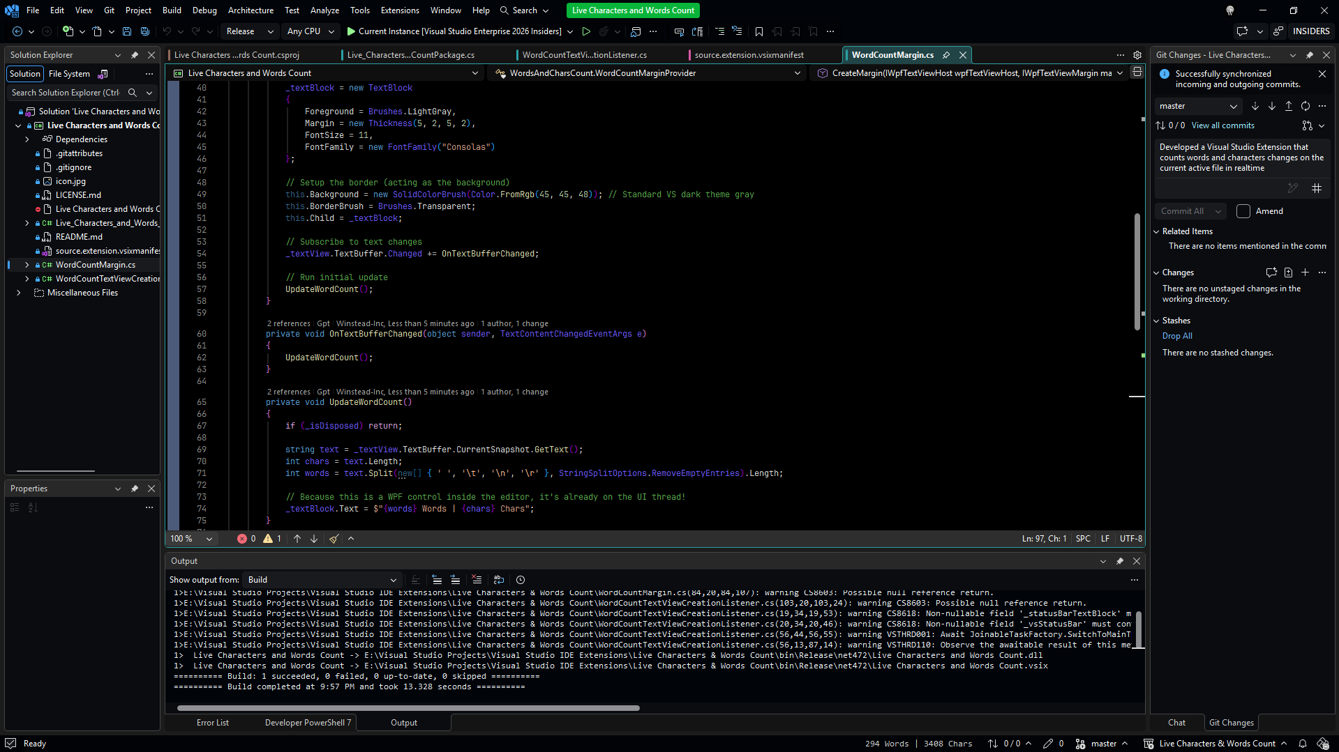The width and height of the screenshot is (1339, 752).
Task: Click in the Search Solution Explorer input field
Action: 66,93
